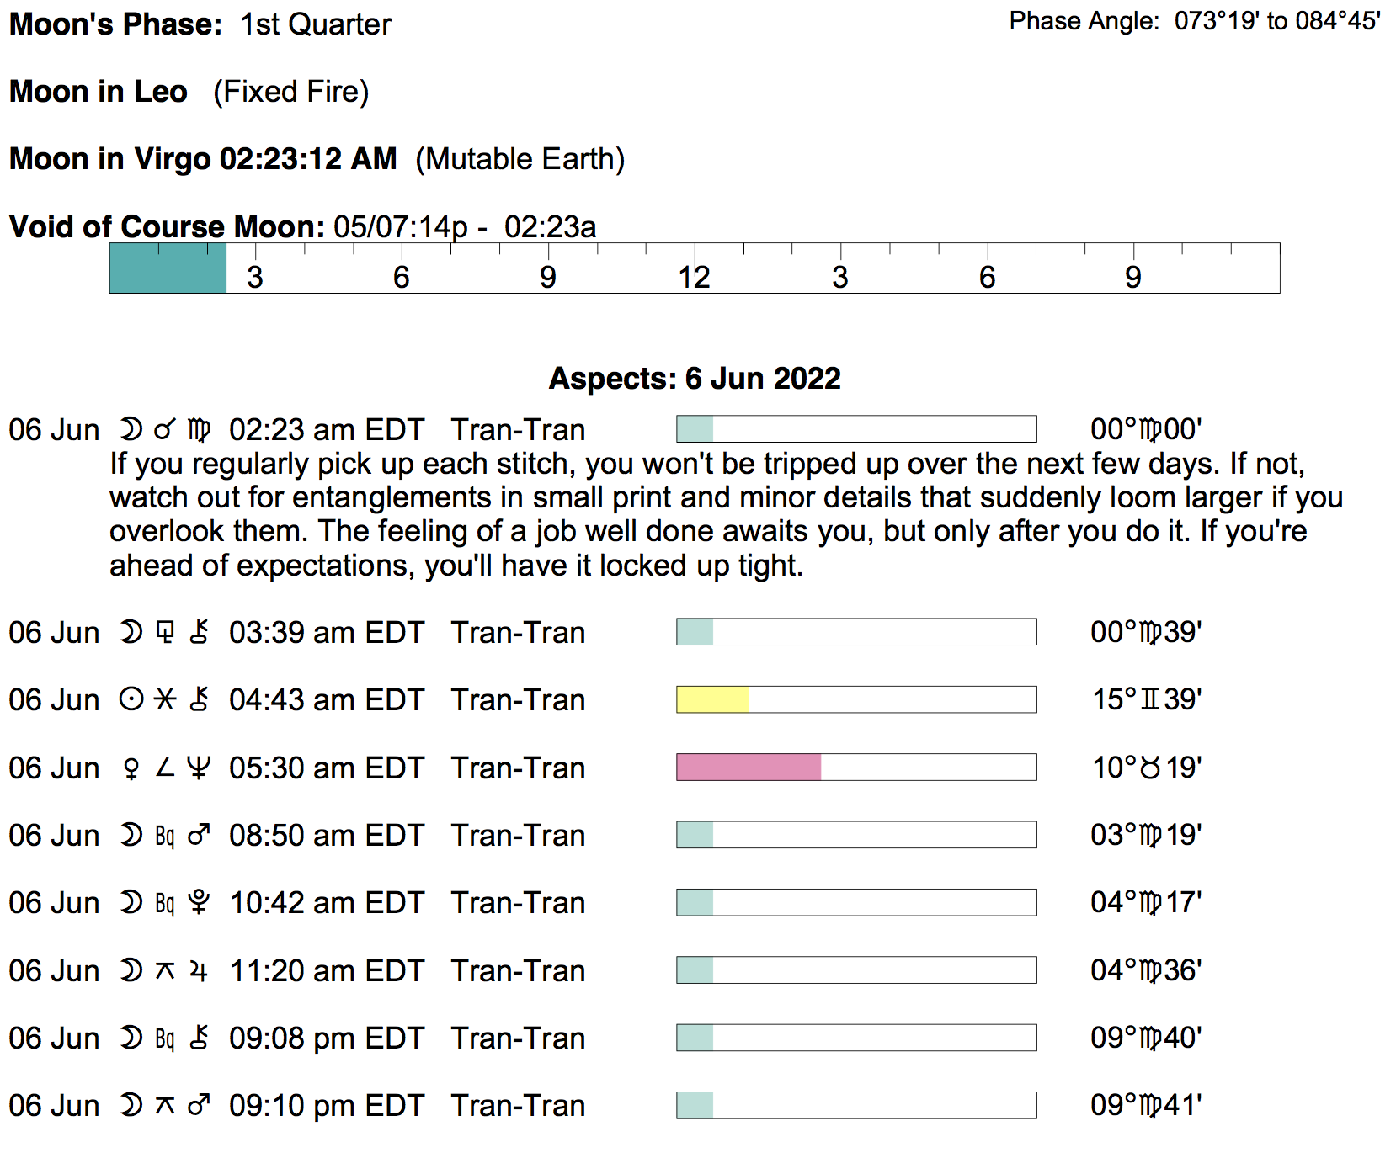Click the "Aspects: 6 Jun 2022" heading
This screenshot has width=1396, height=1158.
[695, 379]
